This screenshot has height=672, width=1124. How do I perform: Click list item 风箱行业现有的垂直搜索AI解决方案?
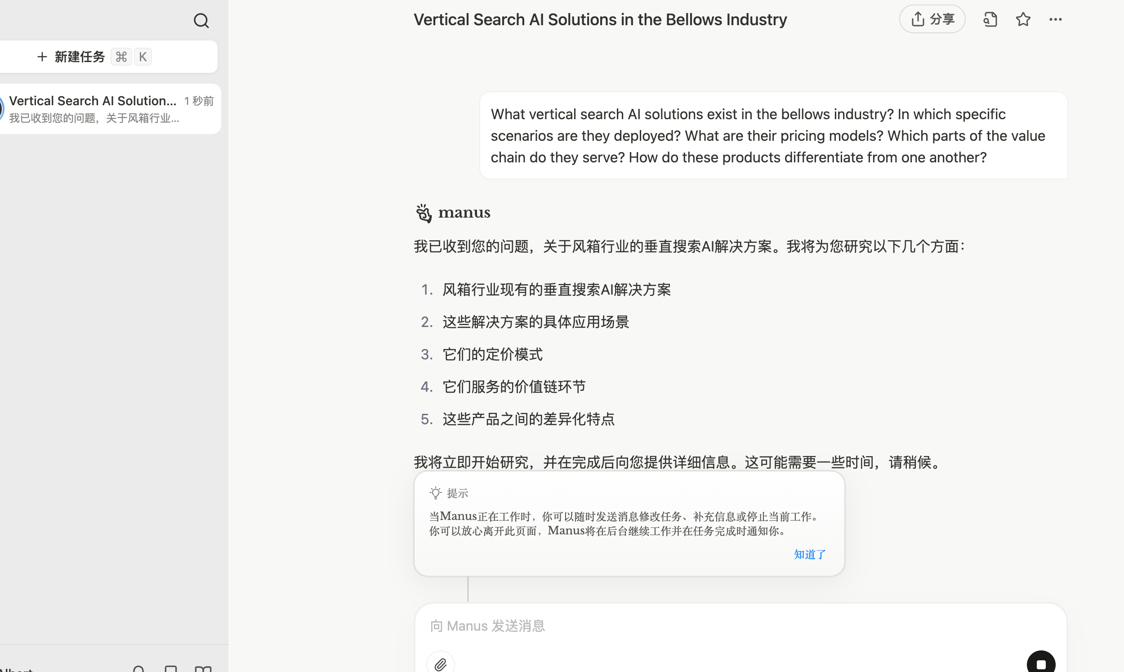tap(556, 289)
